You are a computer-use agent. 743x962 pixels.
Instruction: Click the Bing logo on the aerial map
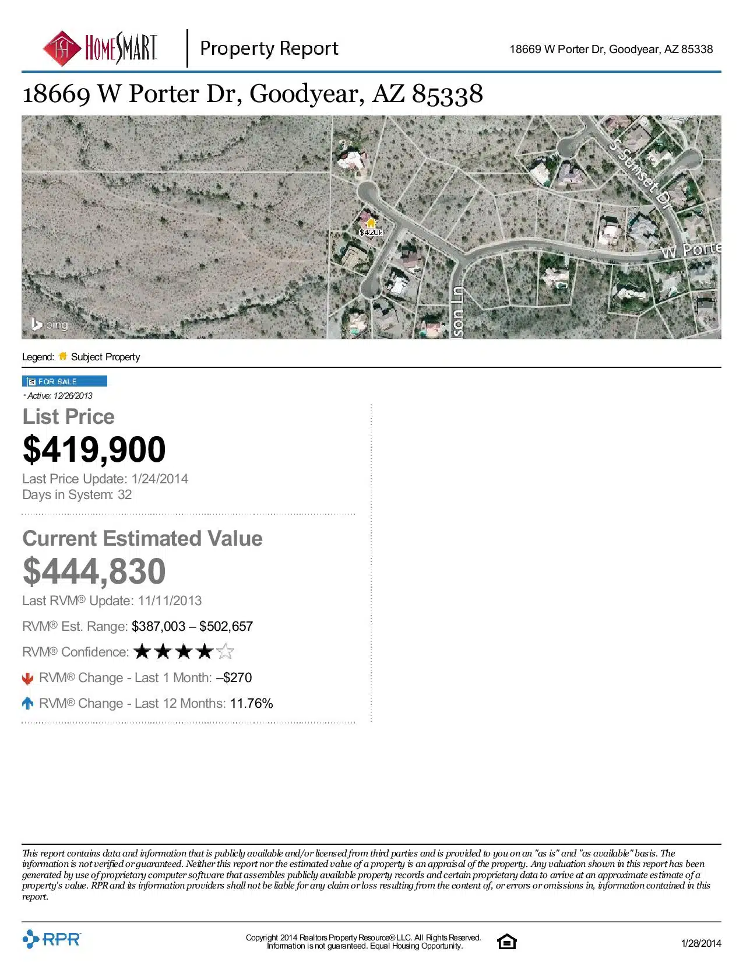50,324
